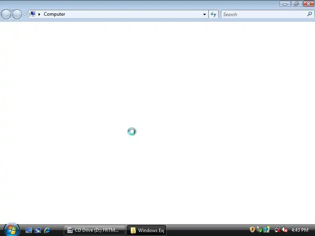Image resolution: width=315 pixels, height=236 pixels.
Task: Click the colorful squares tray icon
Action: click(267, 230)
